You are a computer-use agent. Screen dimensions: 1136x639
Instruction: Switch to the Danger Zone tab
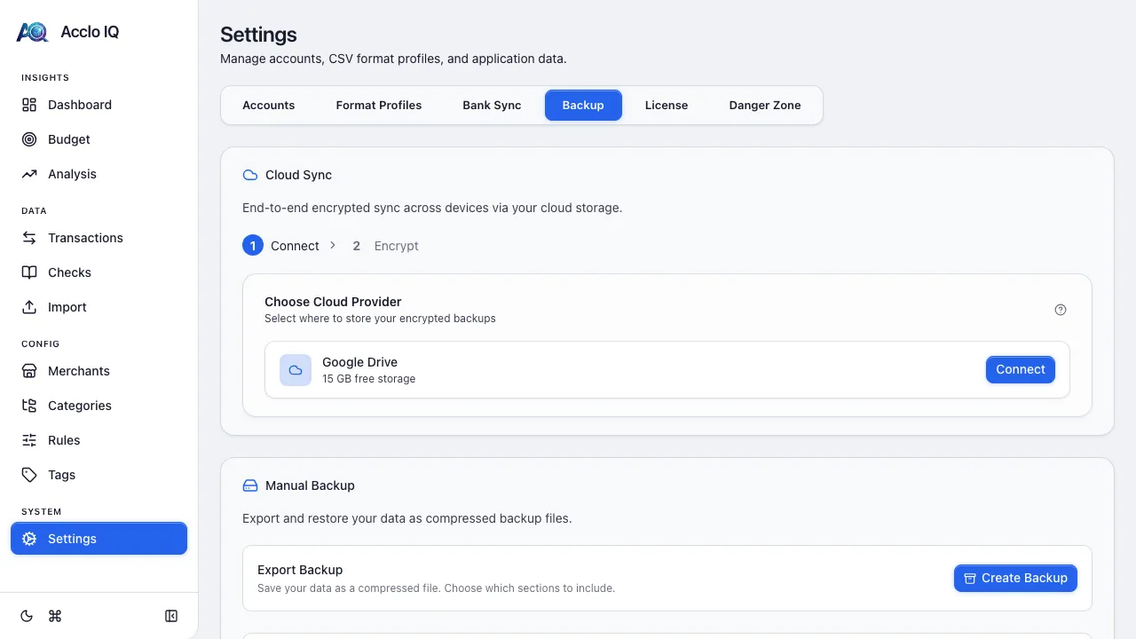coord(765,105)
